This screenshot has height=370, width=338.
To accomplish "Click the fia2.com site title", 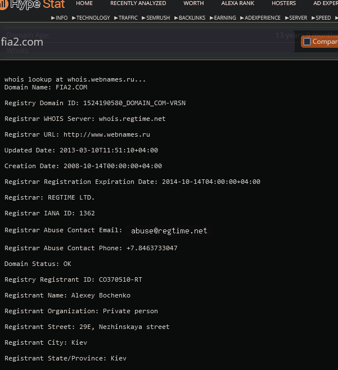I will click(22, 42).
